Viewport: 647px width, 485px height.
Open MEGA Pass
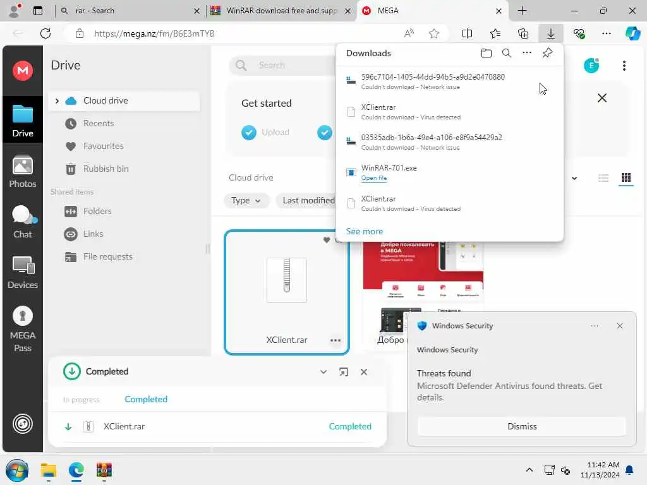pyautogui.click(x=23, y=328)
